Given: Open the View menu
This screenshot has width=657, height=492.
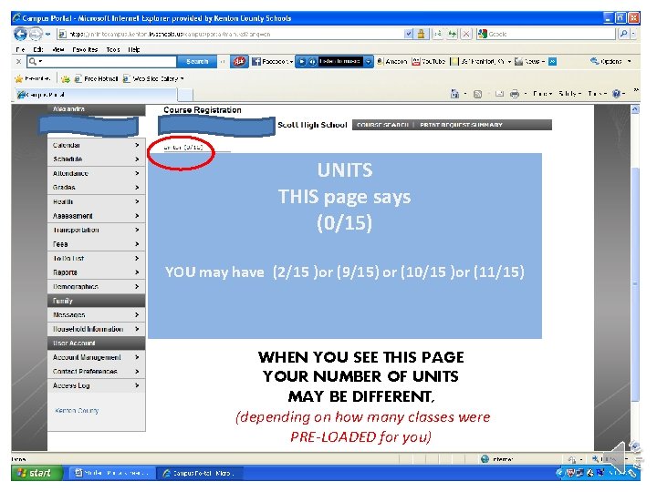Looking at the screenshot, I should (58, 49).
